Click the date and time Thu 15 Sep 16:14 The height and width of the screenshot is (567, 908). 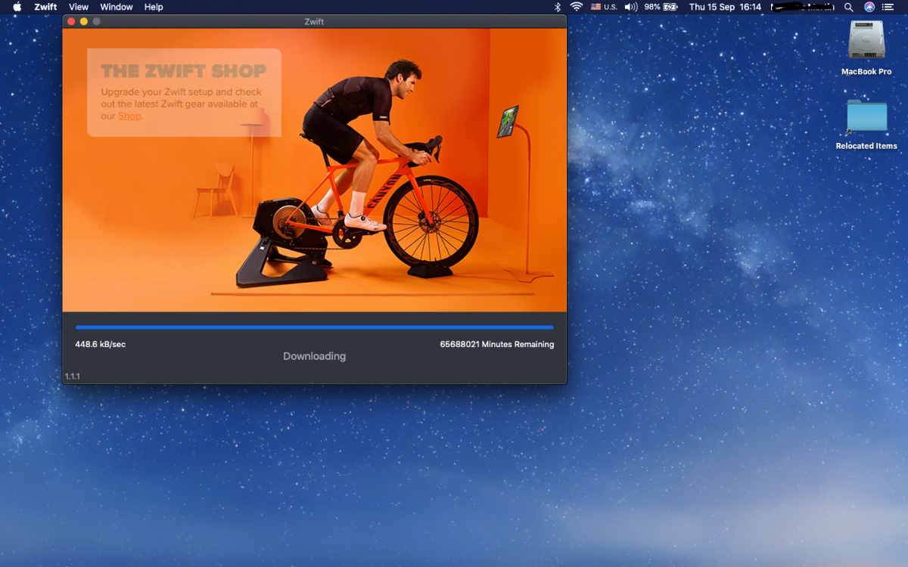[x=725, y=7]
